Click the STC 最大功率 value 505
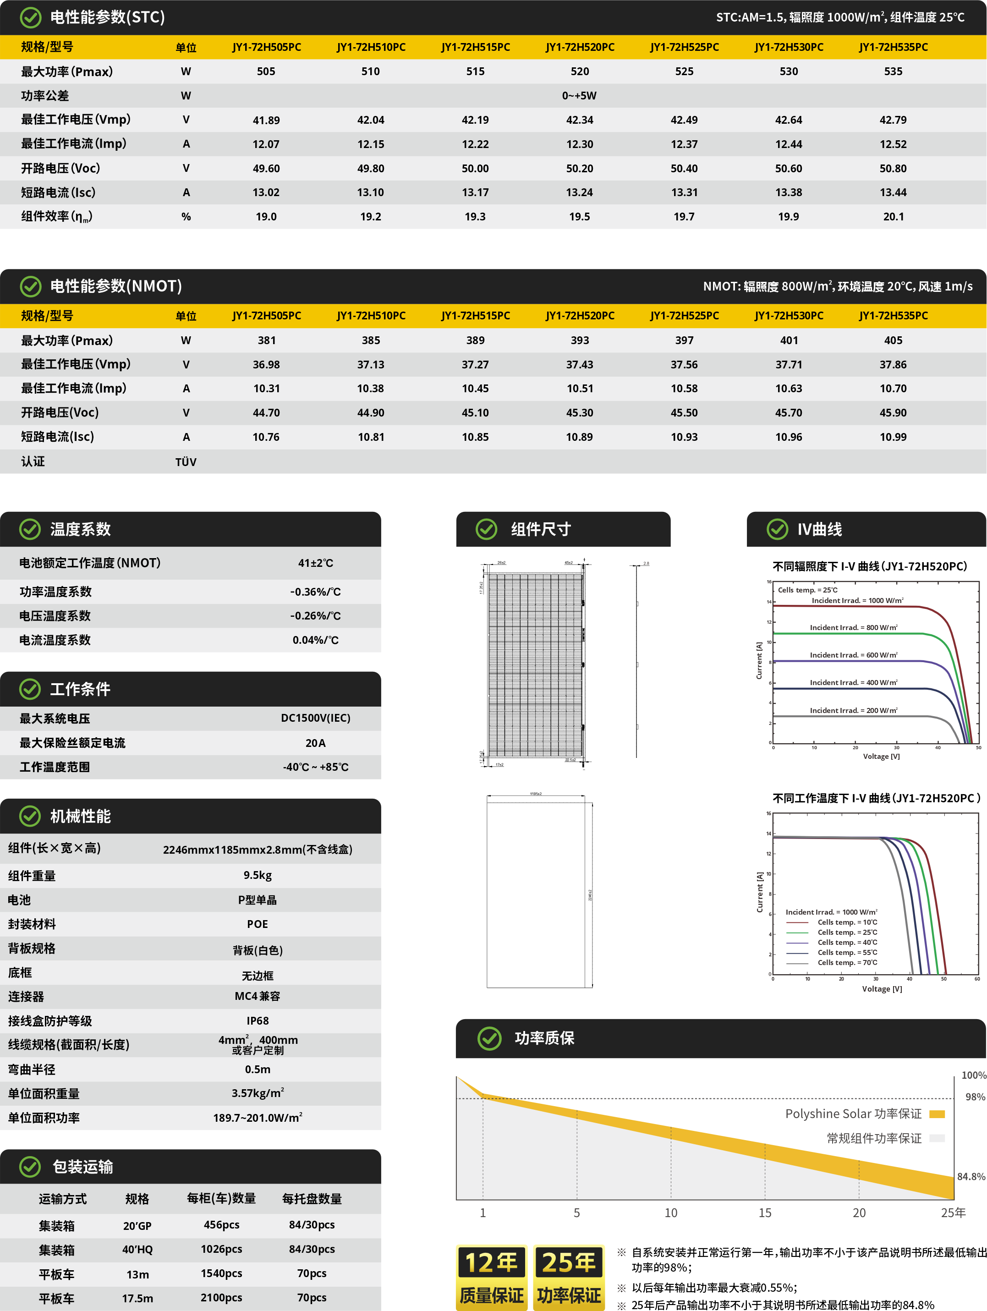 click(x=266, y=72)
